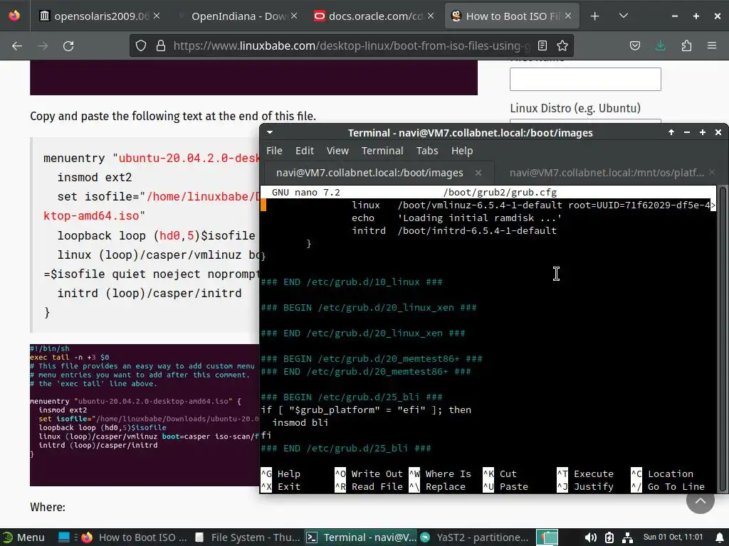Click the show desktop icon on taskbar
Viewport: 729px width, 546px height.
click(x=63, y=537)
